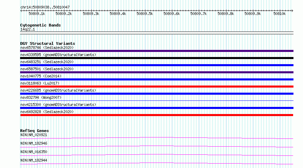The image size is (303, 168).
Task: Select the DGV Structural Variants track title
Action: click(x=48, y=43)
